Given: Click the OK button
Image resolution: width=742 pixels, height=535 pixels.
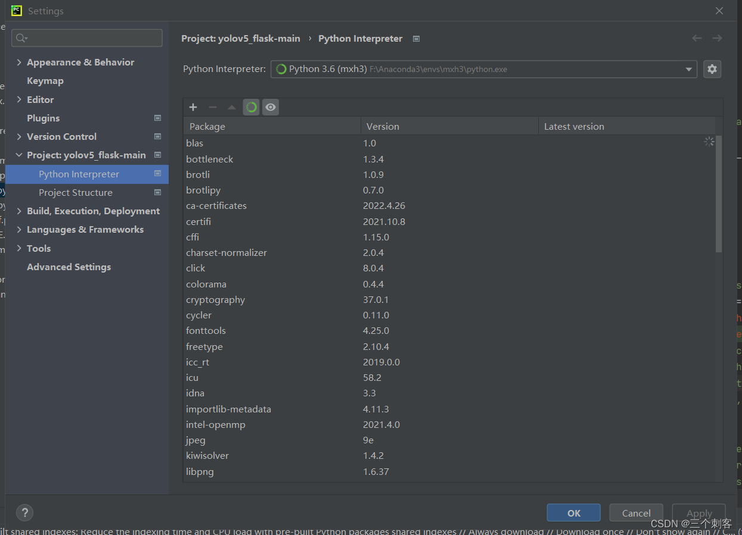Looking at the screenshot, I should 573,512.
